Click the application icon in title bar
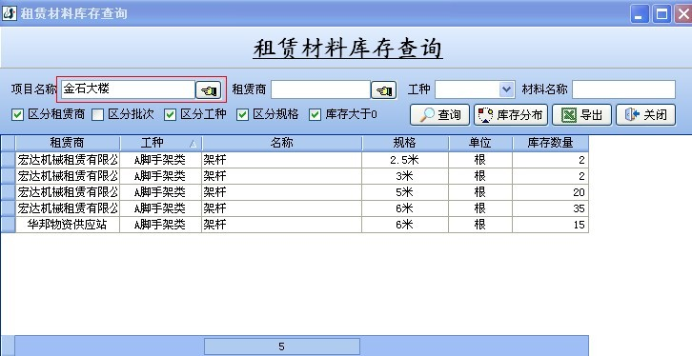 (x=9, y=12)
